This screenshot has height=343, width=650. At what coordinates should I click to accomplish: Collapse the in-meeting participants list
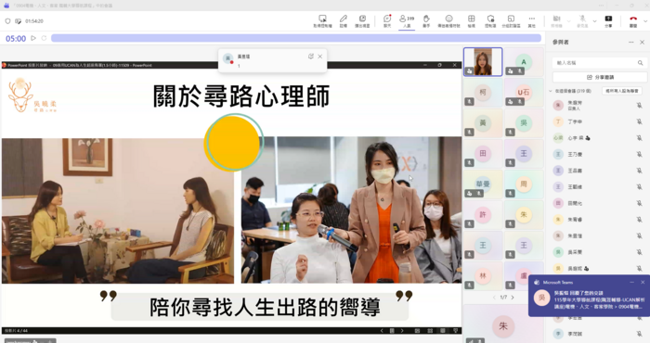[x=551, y=91]
